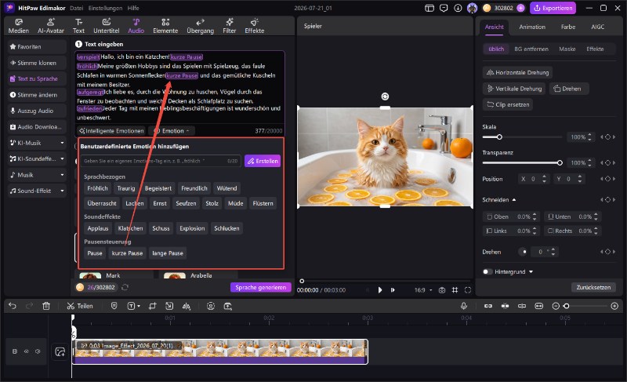This screenshot has height=382, width=627.
Task: Select the Text tool in top toolbar
Action: (78, 26)
